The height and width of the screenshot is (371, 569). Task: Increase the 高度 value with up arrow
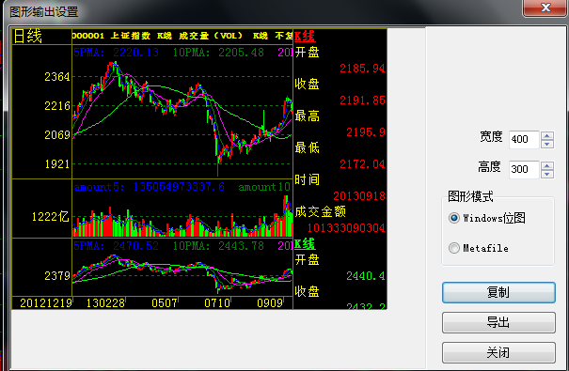(x=547, y=165)
